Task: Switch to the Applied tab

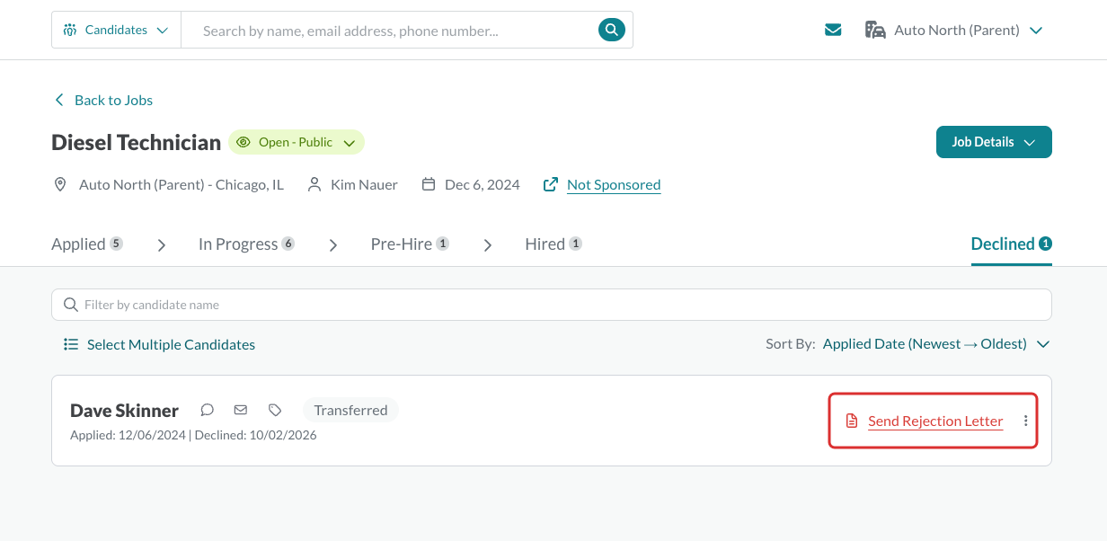Action: 87,244
